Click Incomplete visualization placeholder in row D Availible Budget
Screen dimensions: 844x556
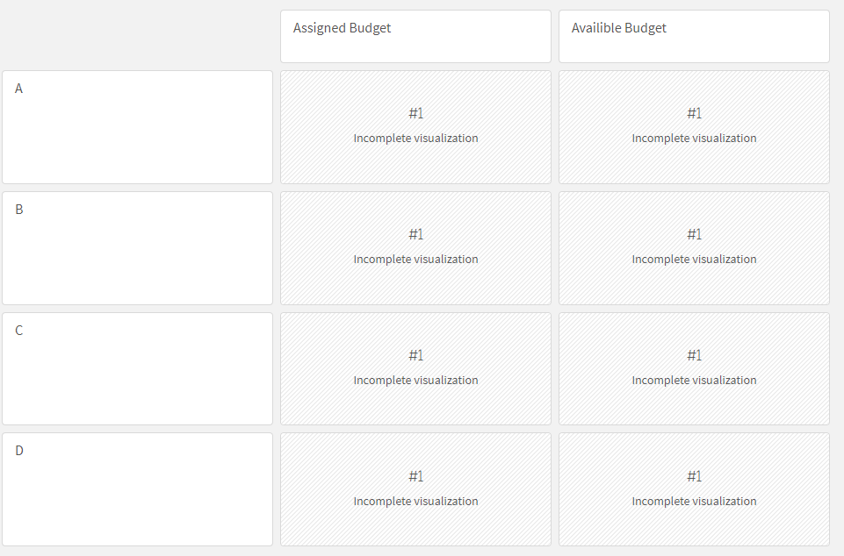click(694, 501)
